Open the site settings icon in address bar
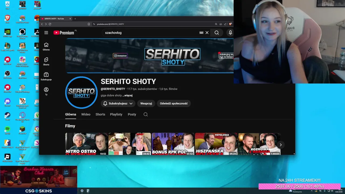345x194 pixels. point(94,24)
